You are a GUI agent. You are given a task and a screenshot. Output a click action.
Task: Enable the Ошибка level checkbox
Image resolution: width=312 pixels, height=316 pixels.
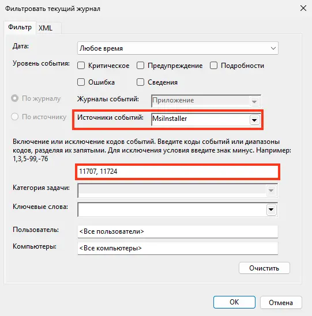81,82
